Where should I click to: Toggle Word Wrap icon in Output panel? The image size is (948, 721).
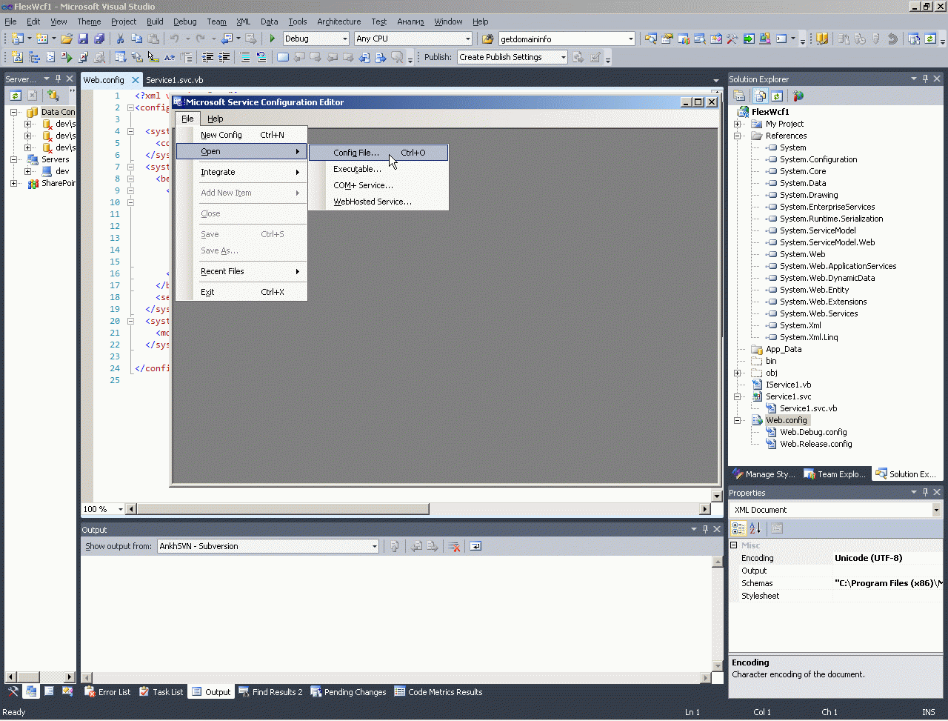(x=475, y=546)
